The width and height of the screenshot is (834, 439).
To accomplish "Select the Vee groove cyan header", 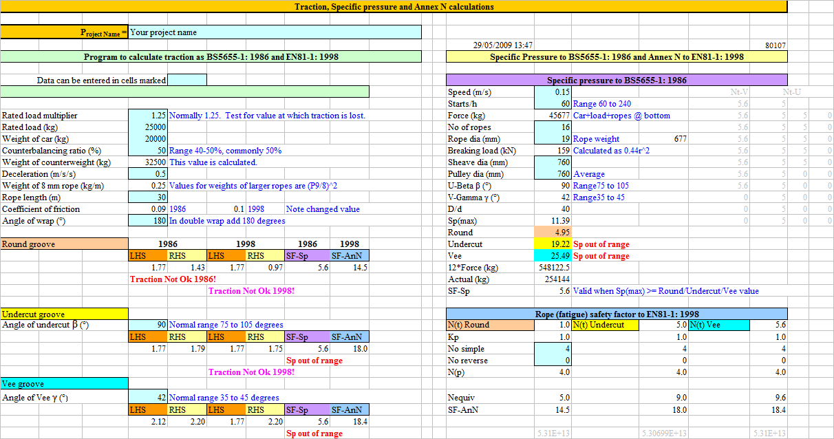I will 64,384.
